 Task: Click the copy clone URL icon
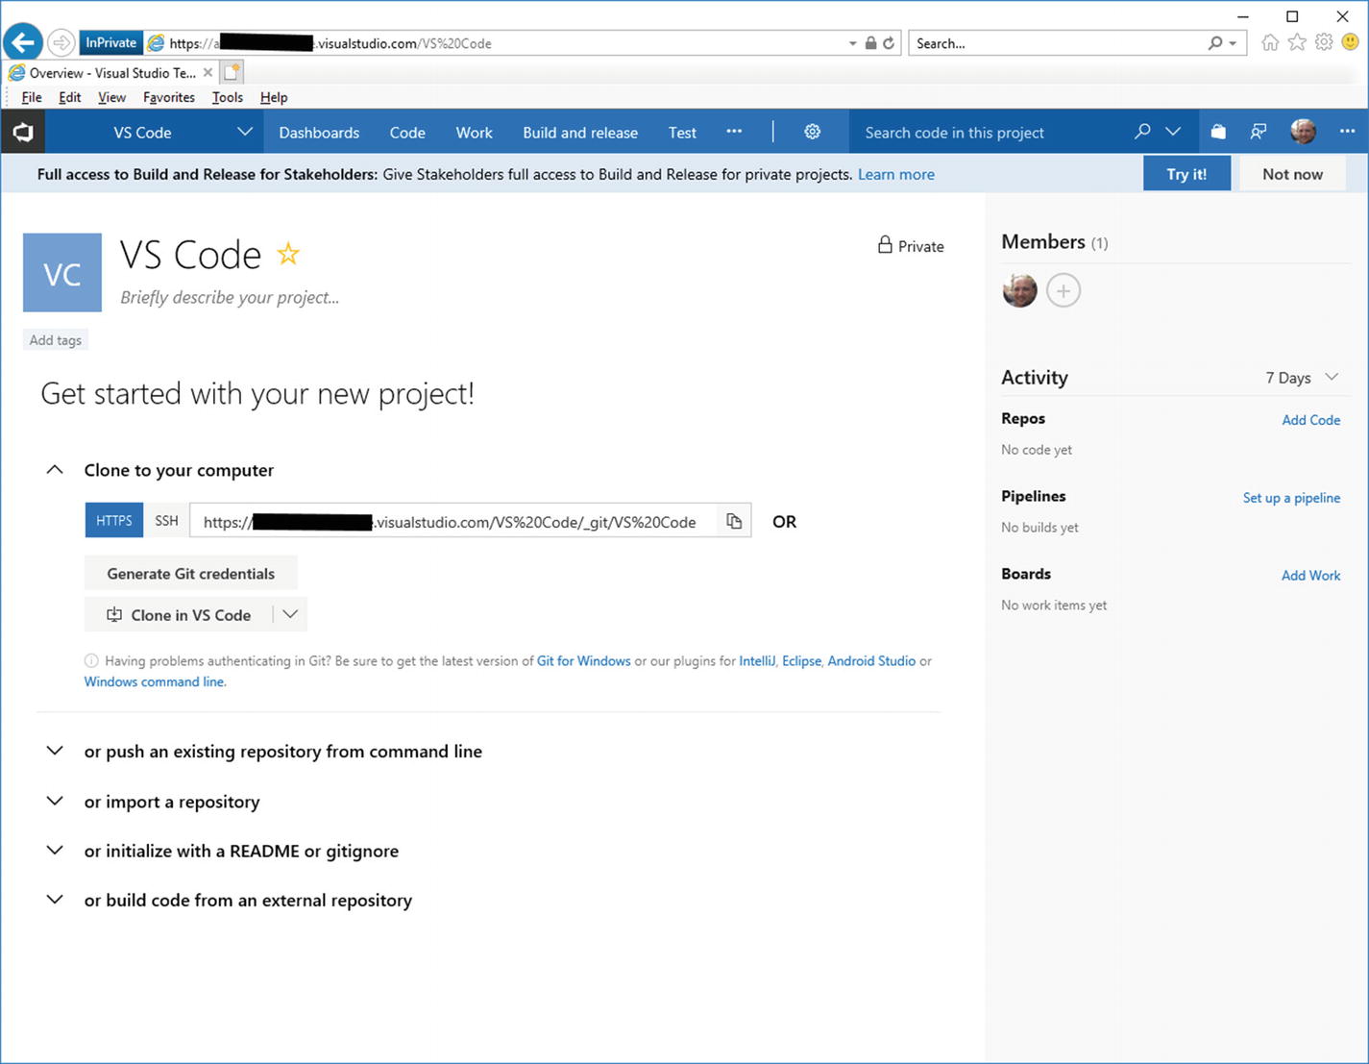[x=734, y=521]
